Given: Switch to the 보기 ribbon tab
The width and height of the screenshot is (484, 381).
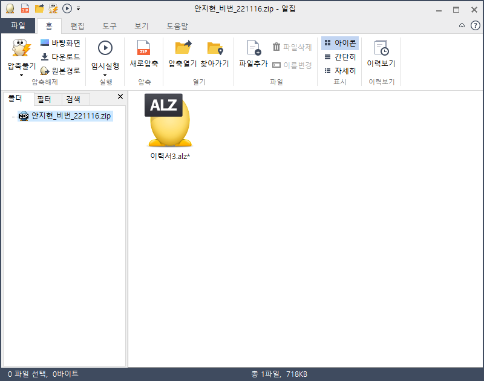Looking at the screenshot, I should tap(142, 26).
